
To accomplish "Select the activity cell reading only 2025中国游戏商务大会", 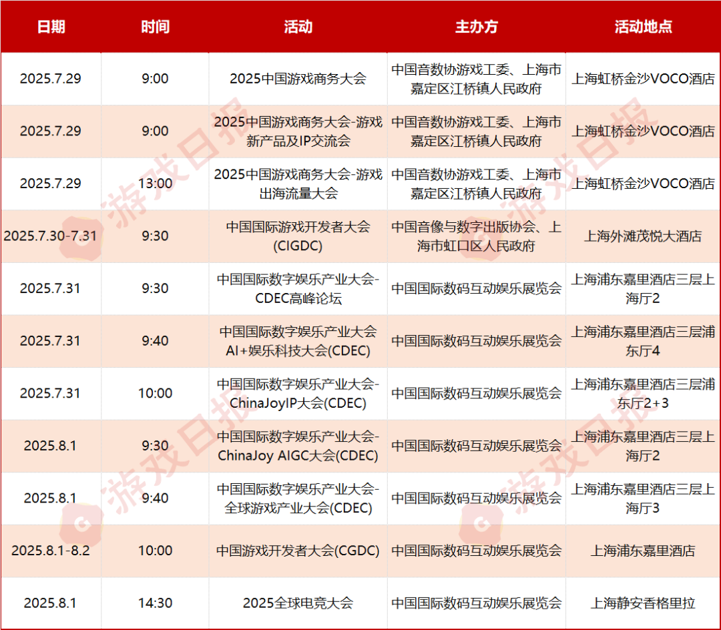I will (x=298, y=79).
